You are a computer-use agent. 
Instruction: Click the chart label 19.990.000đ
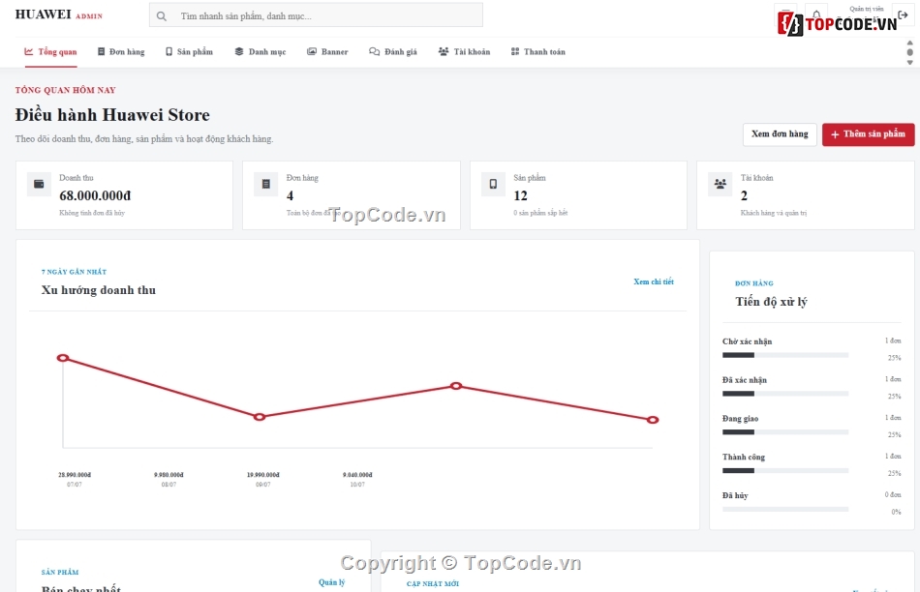(262, 475)
